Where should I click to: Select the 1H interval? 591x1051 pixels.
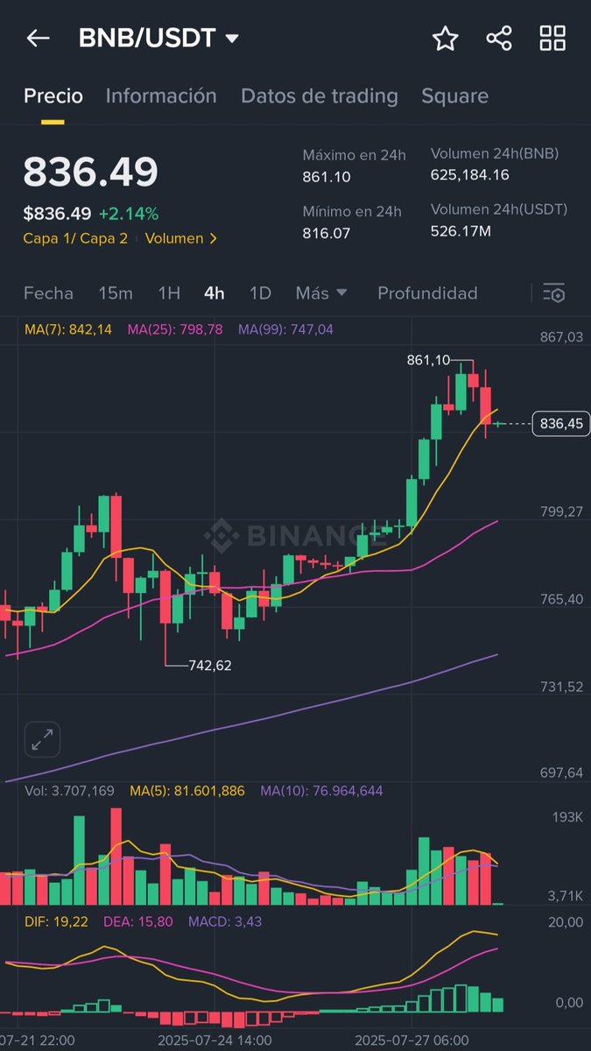pyautogui.click(x=169, y=293)
